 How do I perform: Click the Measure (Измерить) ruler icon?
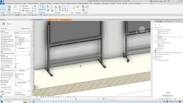[77, 7]
